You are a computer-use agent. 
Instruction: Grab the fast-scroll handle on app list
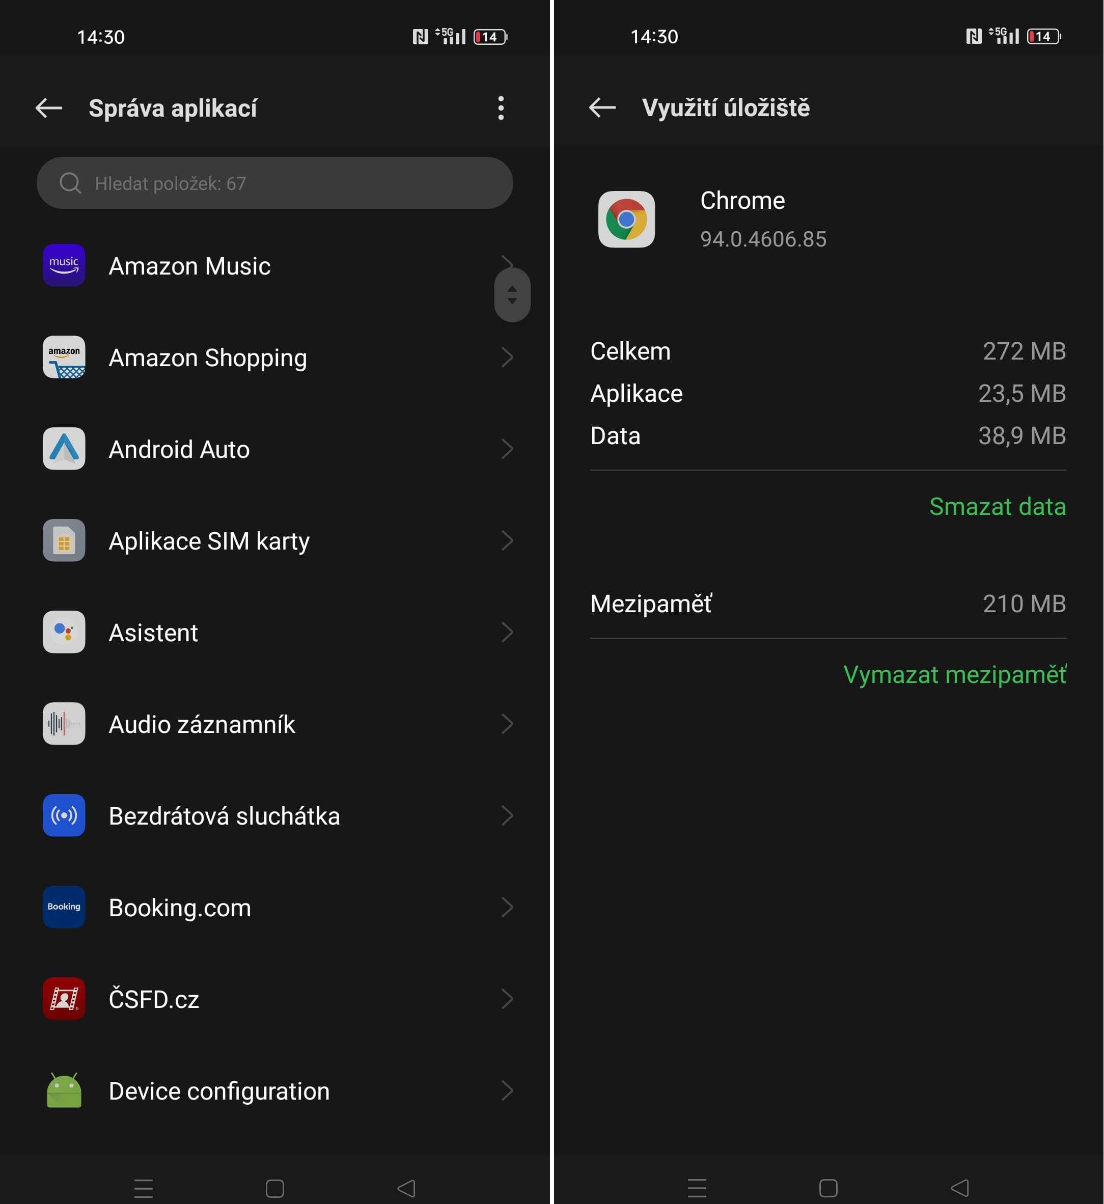(x=512, y=295)
